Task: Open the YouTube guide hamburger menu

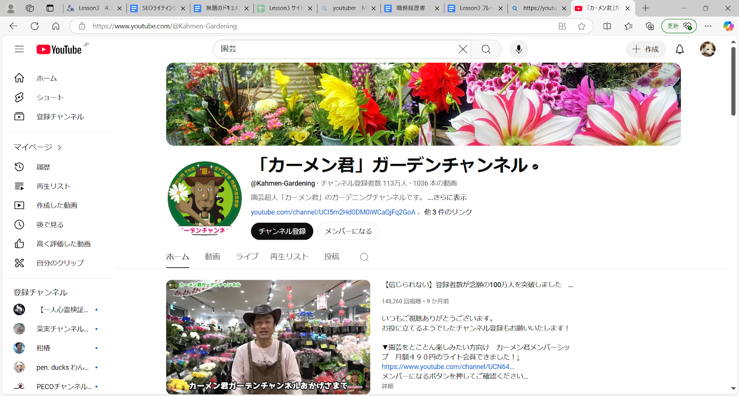Action: (x=19, y=49)
